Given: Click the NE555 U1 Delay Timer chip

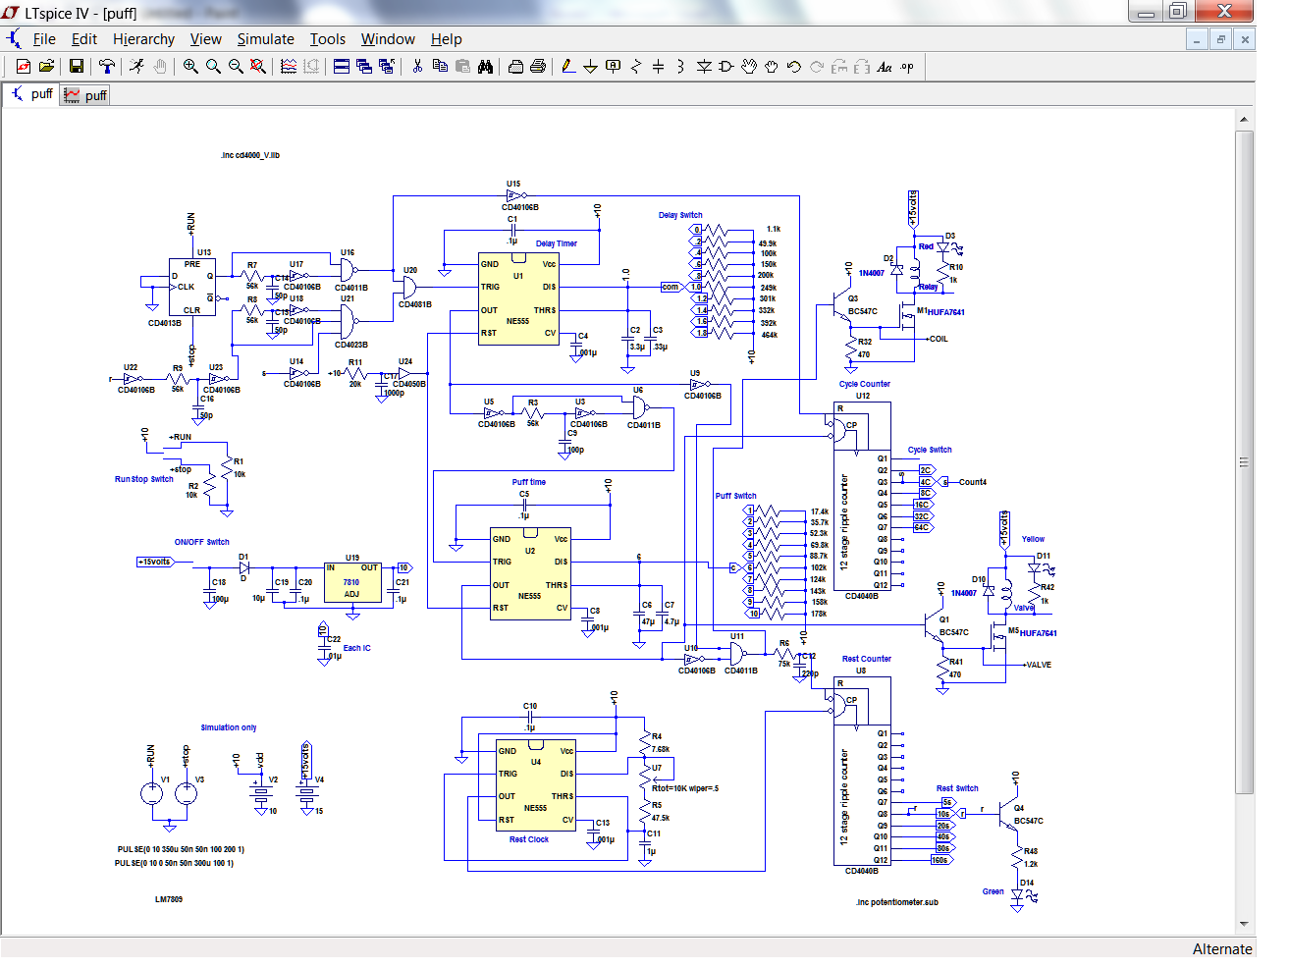Looking at the screenshot, I should tap(518, 298).
